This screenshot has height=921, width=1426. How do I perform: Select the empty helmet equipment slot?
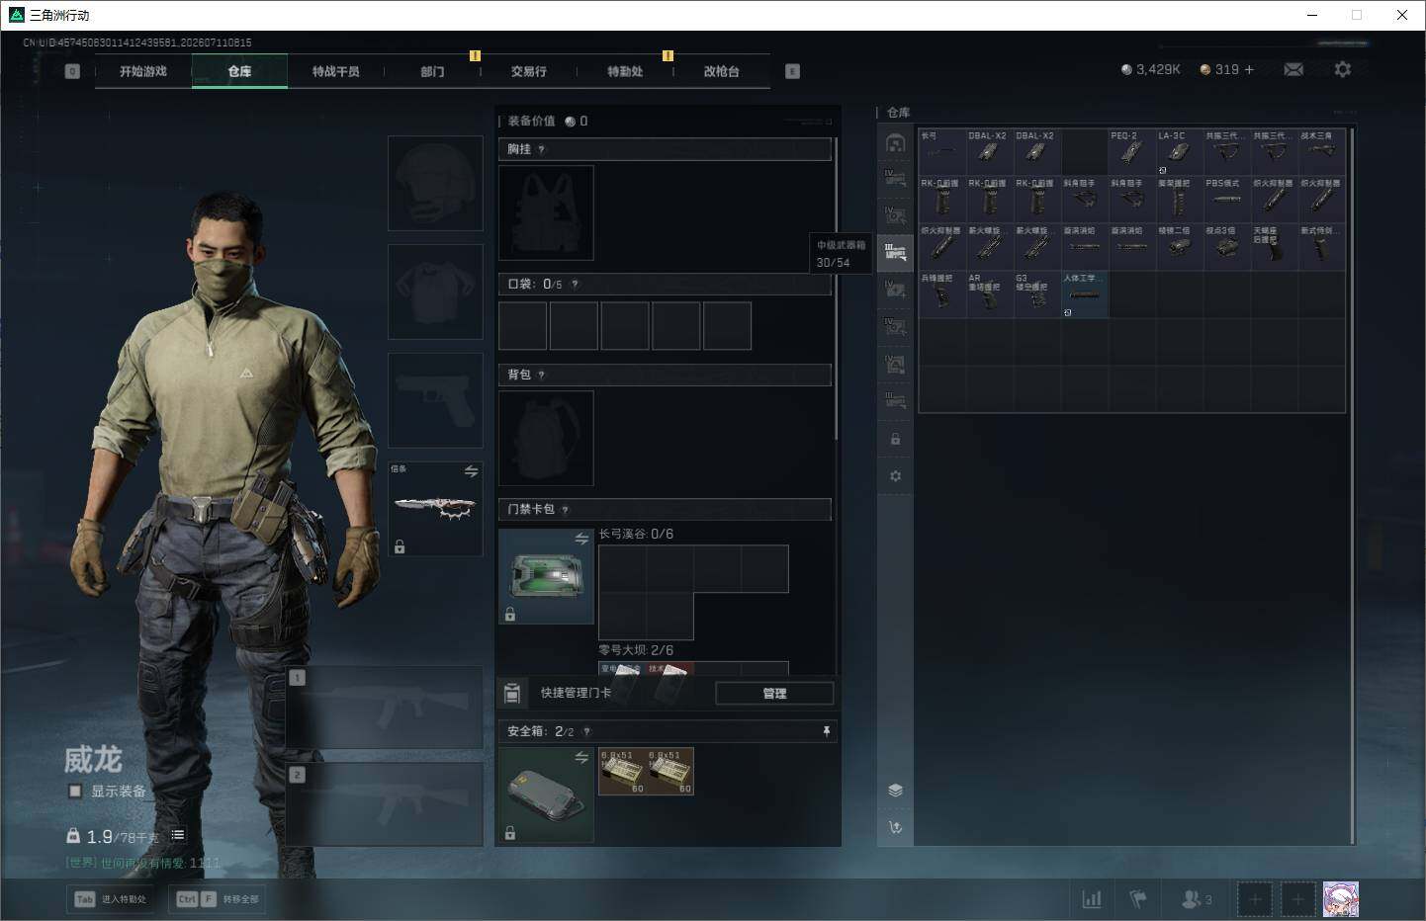[x=435, y=184]
